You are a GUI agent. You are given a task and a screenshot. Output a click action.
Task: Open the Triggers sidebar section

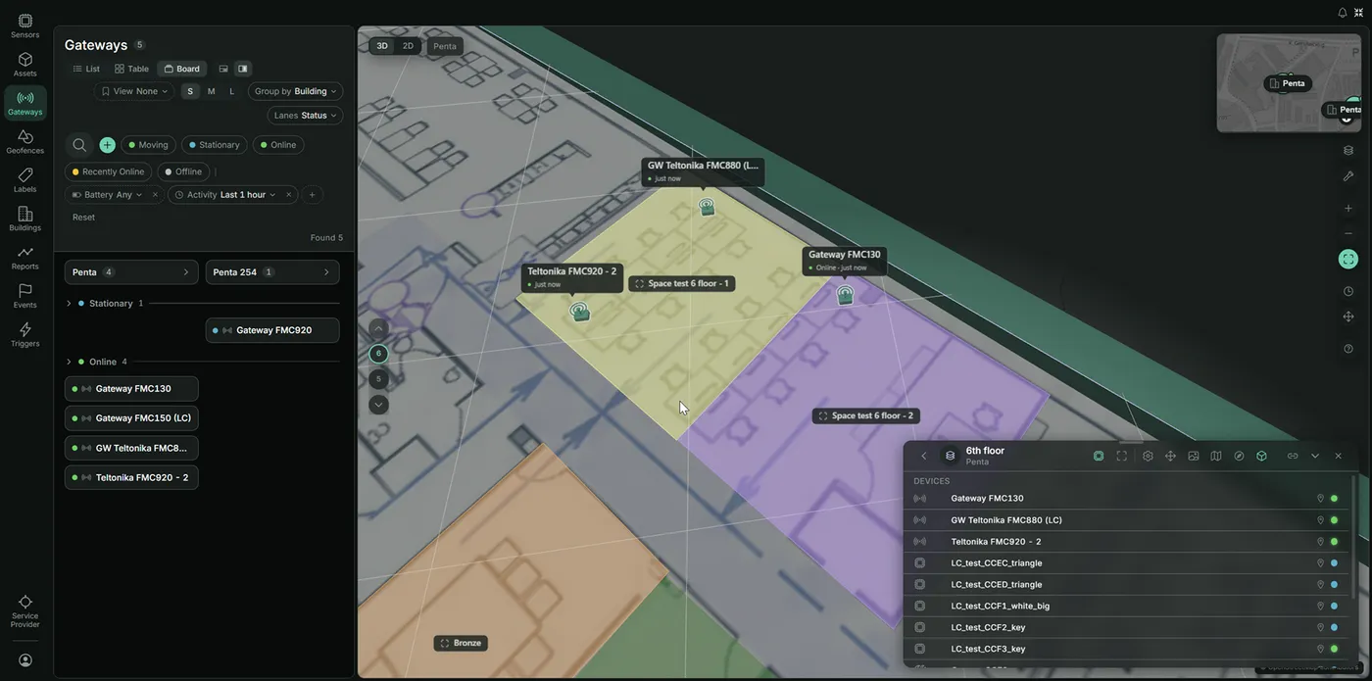pos(24,334)
